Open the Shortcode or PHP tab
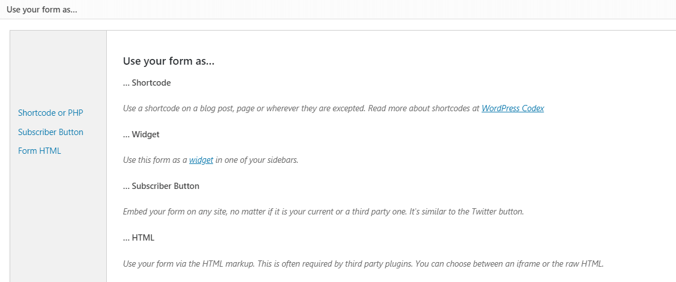676x282 pixels. pos(51,113)
